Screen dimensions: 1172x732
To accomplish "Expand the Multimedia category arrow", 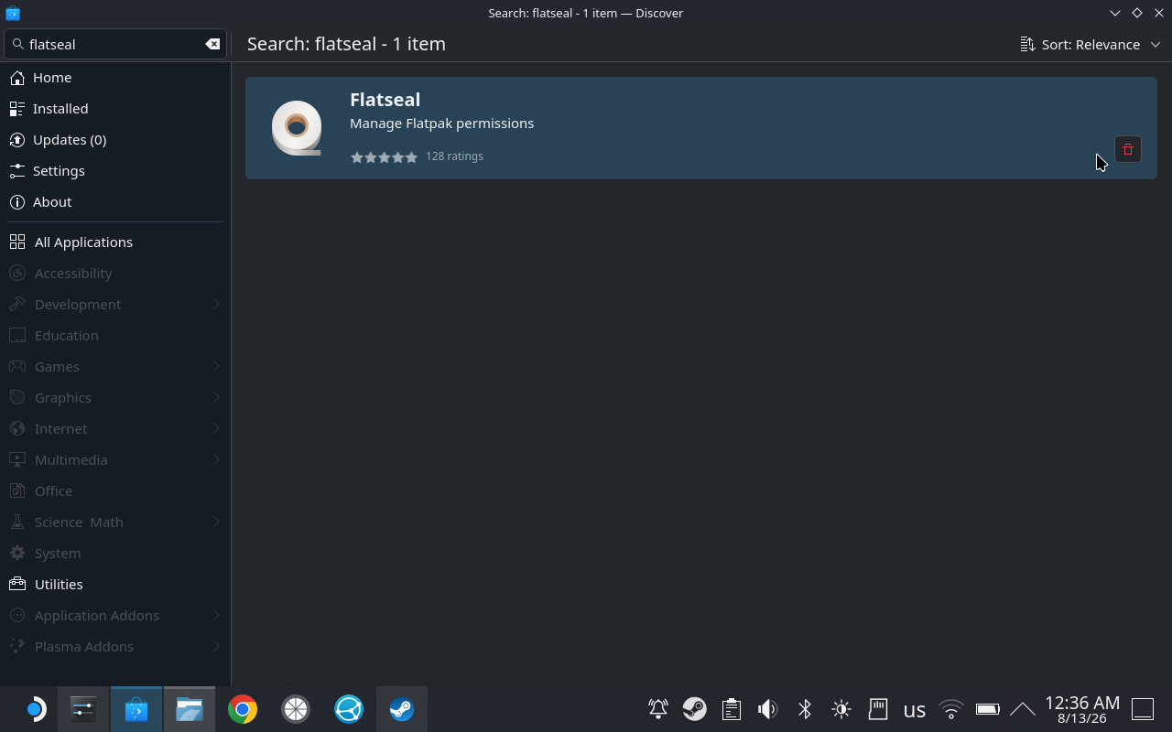I will click(216, 460).
